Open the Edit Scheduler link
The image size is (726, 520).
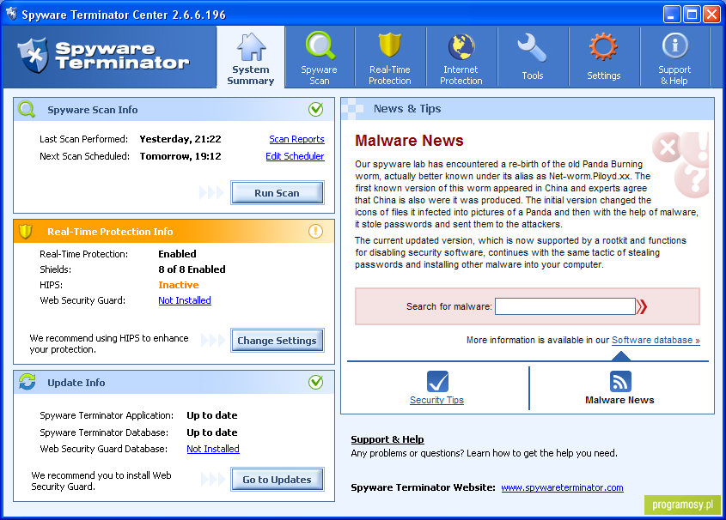(x=295, y=156)
